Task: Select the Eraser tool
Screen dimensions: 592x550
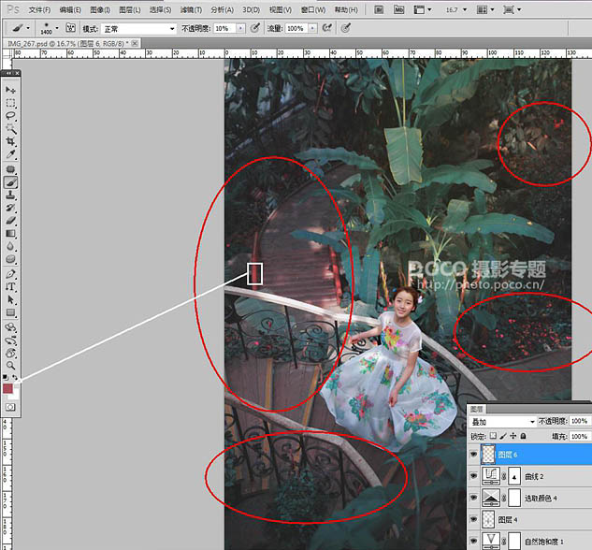Action: click(x=10, y=221)
